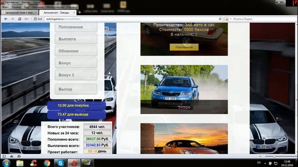Click the key (password wand) icon in toolbar
Image resolution: width=298 pixels, height=167 pixels.
coord(27,19)
